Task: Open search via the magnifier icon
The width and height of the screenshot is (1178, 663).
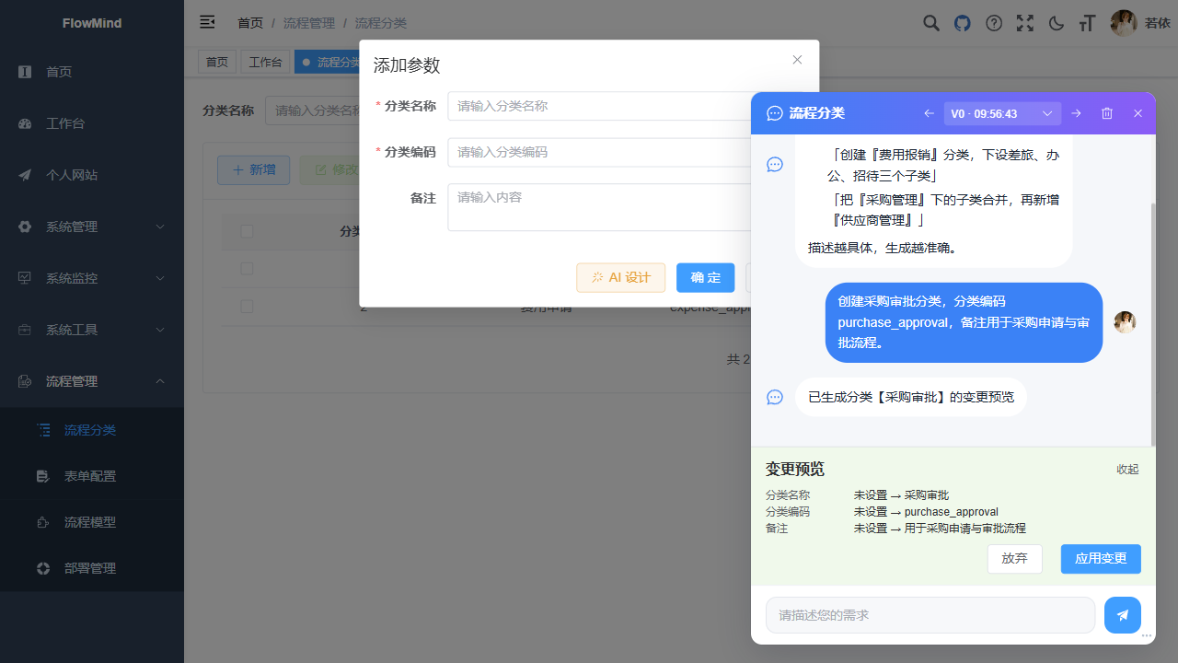Action: coord(931,23)
